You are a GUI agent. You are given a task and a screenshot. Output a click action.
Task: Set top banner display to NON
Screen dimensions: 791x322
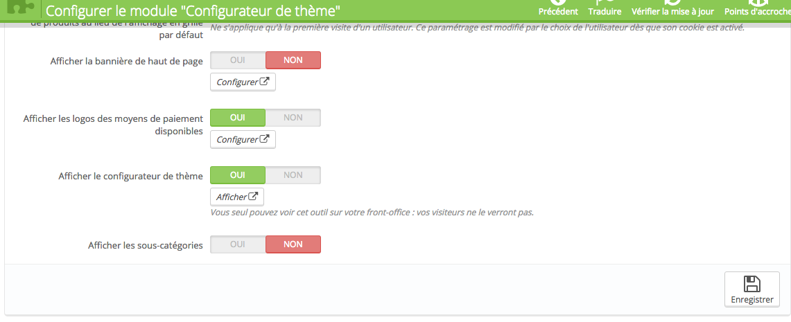[293, 60]
